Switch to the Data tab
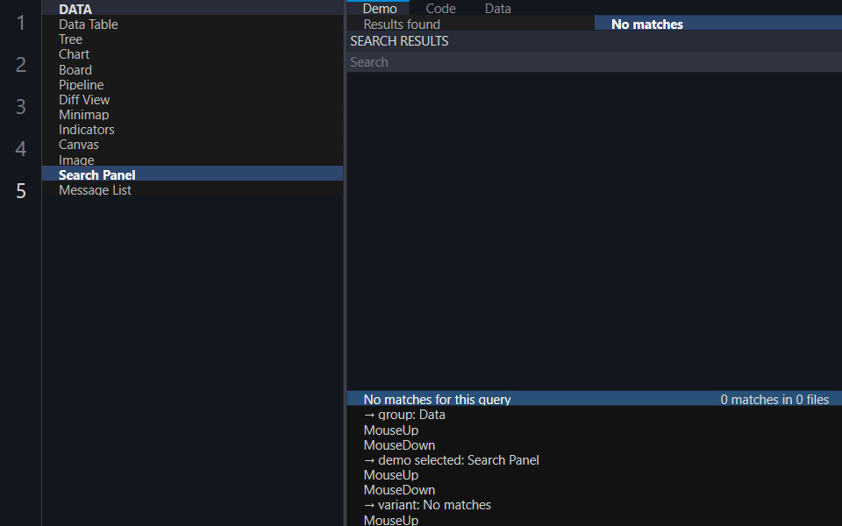842x526 pixels. tap(498, 8)
